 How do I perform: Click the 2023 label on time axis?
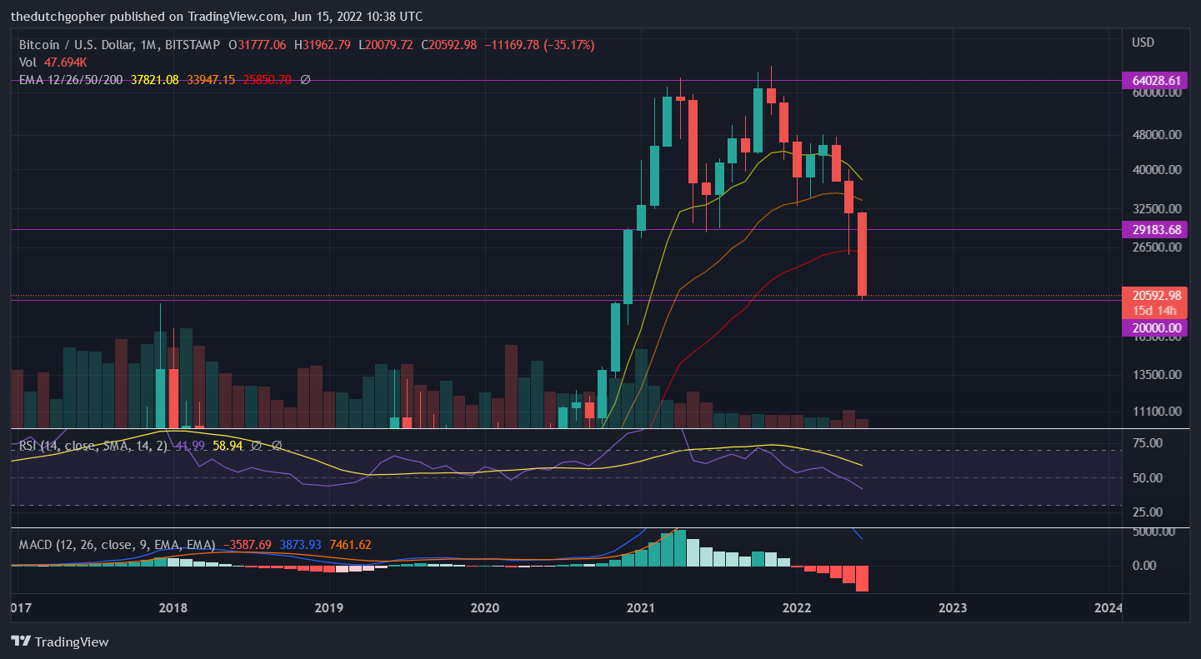click(x=953, y=607)
